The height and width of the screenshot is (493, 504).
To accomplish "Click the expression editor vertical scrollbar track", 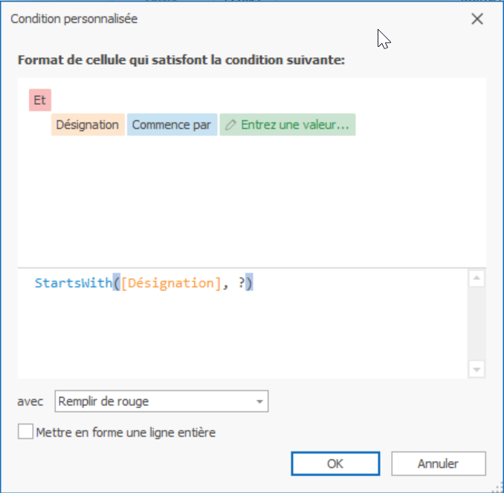I will tap(476, 323).
